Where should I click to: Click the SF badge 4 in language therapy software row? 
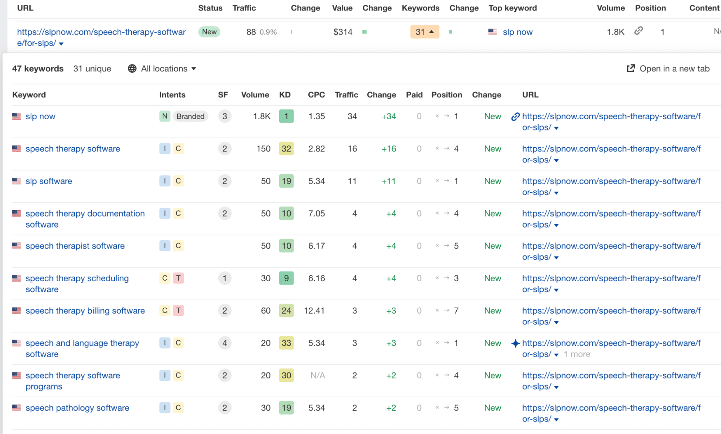[x=224, y=343]
